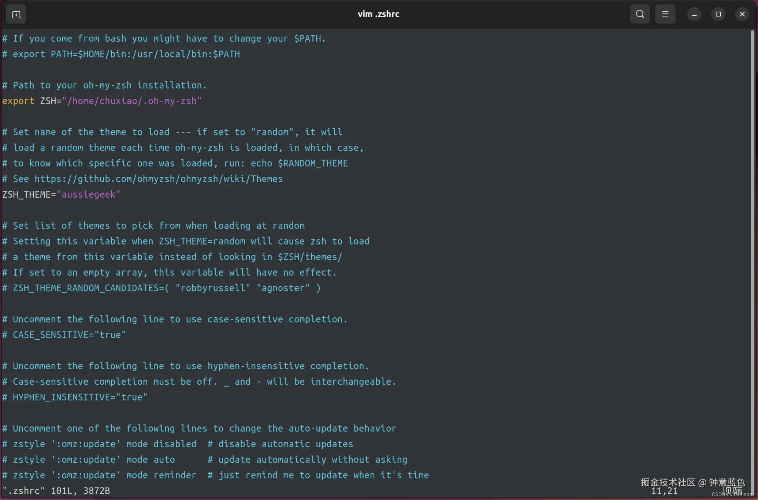Maximize the terminal window
The height and width of the screenshot is (500, 758).
pos(718,14)
